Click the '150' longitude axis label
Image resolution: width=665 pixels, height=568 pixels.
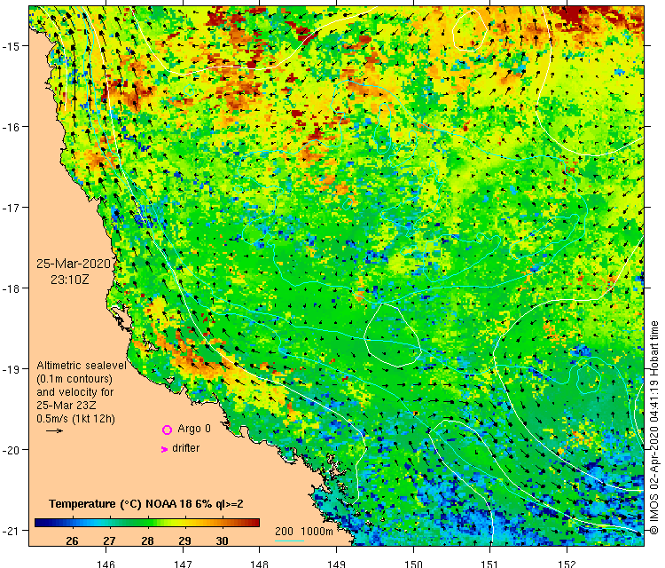point(413,564)
